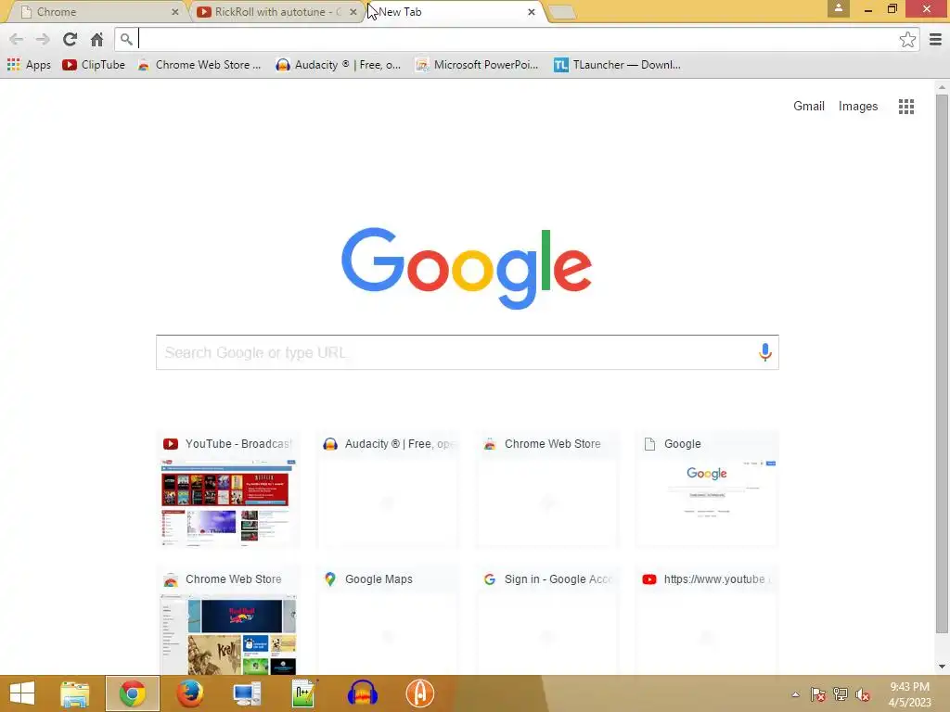Open the Home page button
The image size is (950, 712).
[96, 39]
